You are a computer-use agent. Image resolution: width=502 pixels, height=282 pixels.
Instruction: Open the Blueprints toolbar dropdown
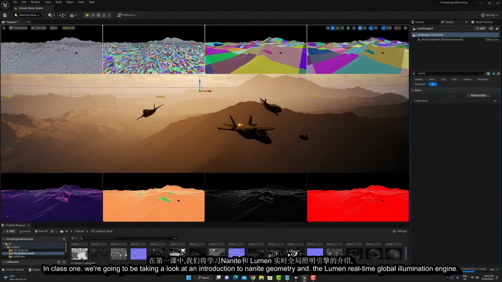point(62,15)
